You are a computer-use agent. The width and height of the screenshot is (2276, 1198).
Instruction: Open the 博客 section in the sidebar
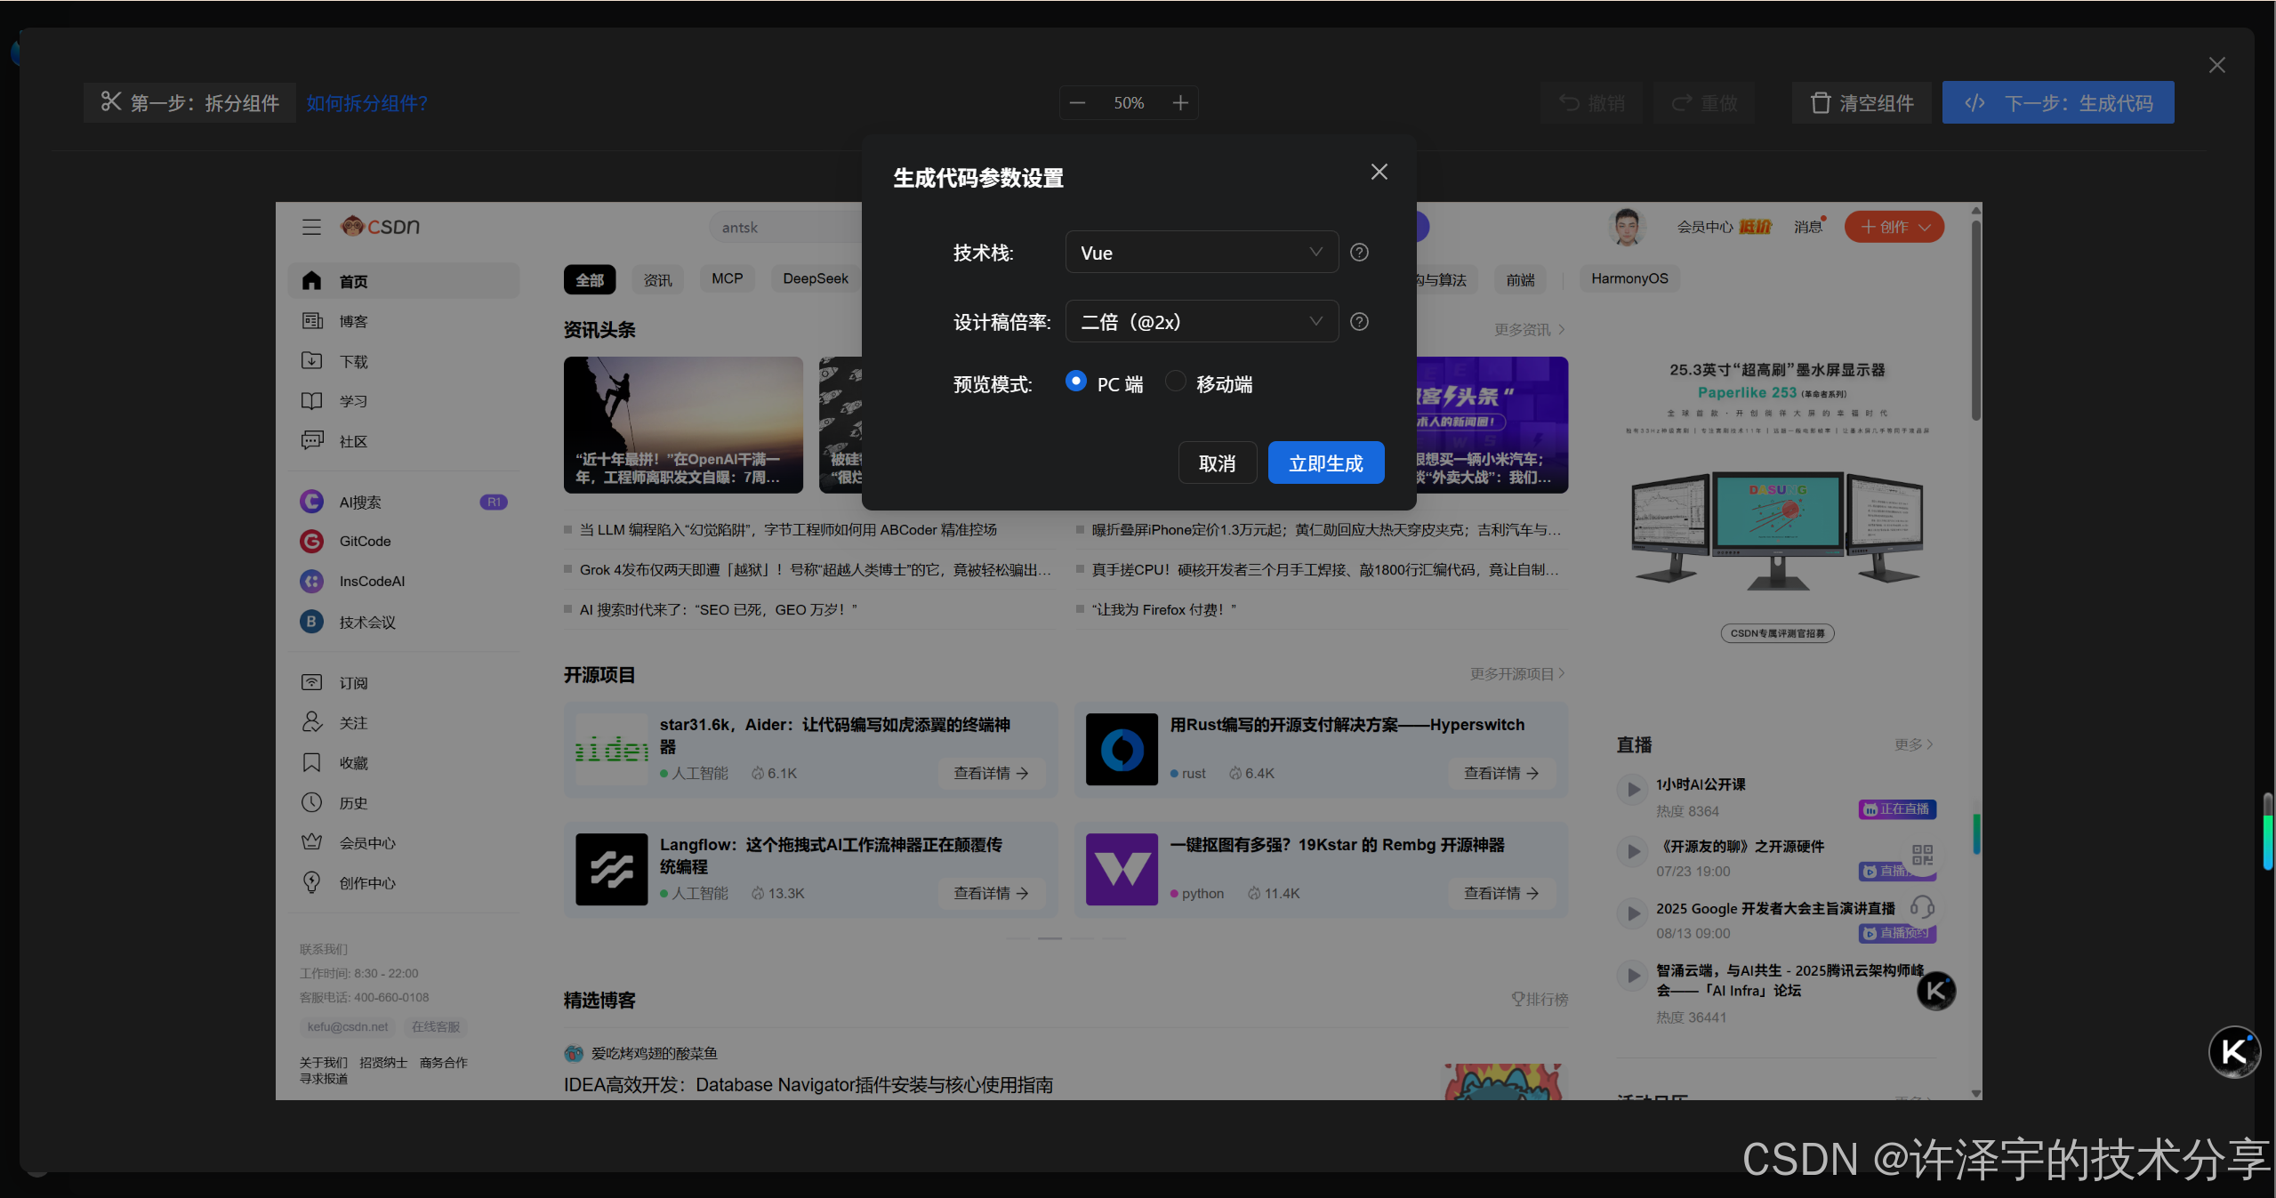point(352,321)
